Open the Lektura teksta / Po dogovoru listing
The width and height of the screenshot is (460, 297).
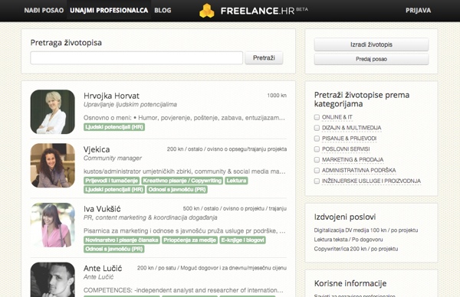pyautogui.click(x=348, y=240)
